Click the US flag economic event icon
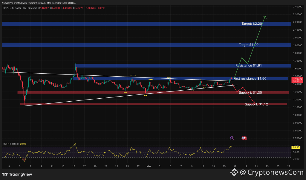306x180 pixels. pyautogui.click(x=244, y=138)
